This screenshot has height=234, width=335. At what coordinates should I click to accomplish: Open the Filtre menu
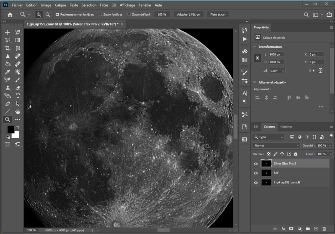(x=104, y=5)
